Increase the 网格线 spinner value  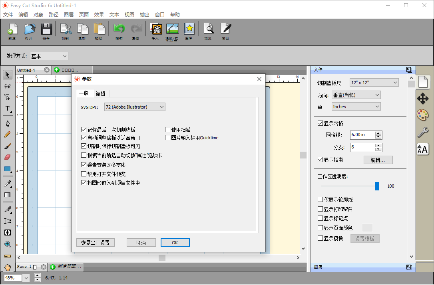point(378,133)
